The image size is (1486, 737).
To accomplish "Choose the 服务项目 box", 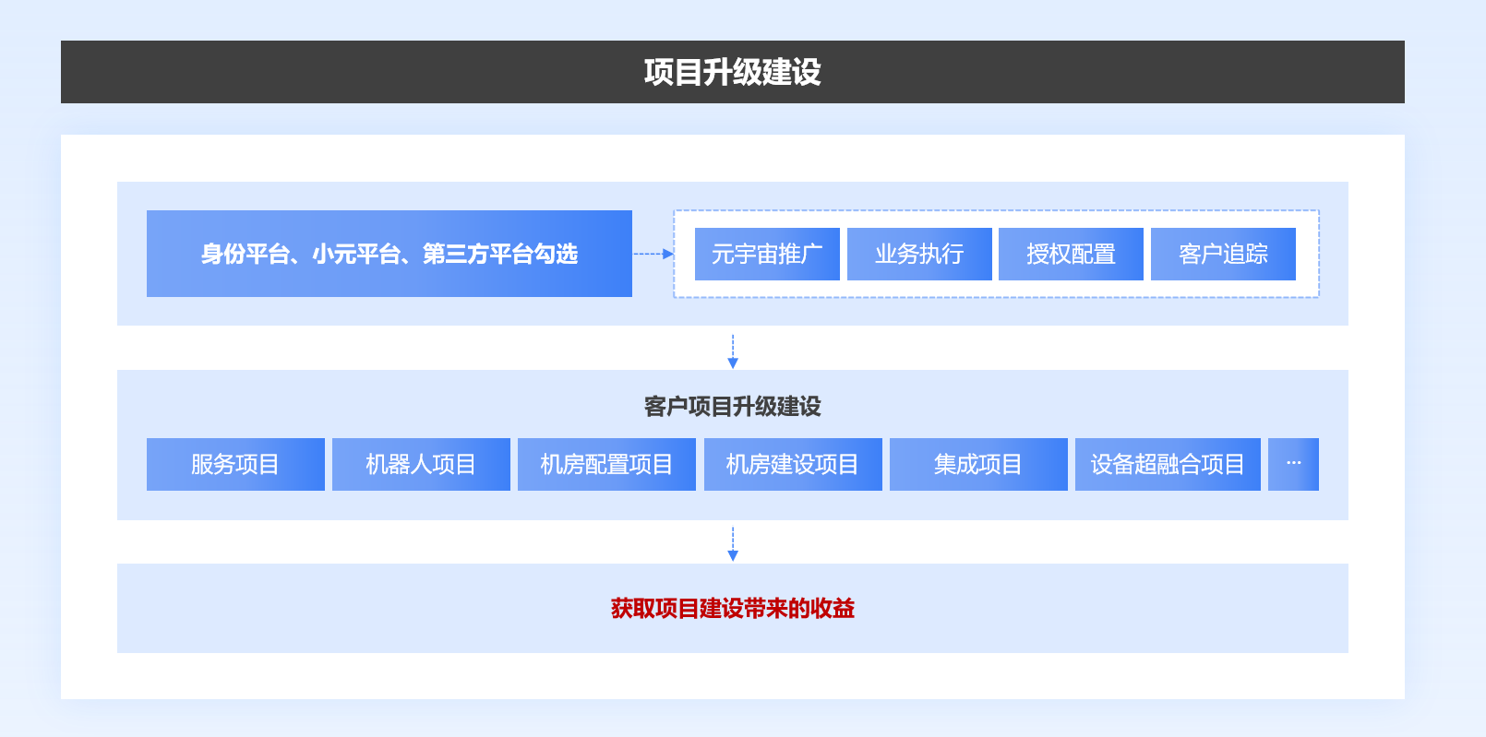I will [x=235, y=464].
